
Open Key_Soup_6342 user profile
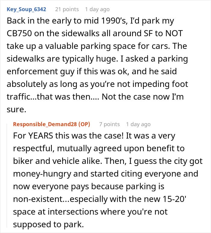27,9
